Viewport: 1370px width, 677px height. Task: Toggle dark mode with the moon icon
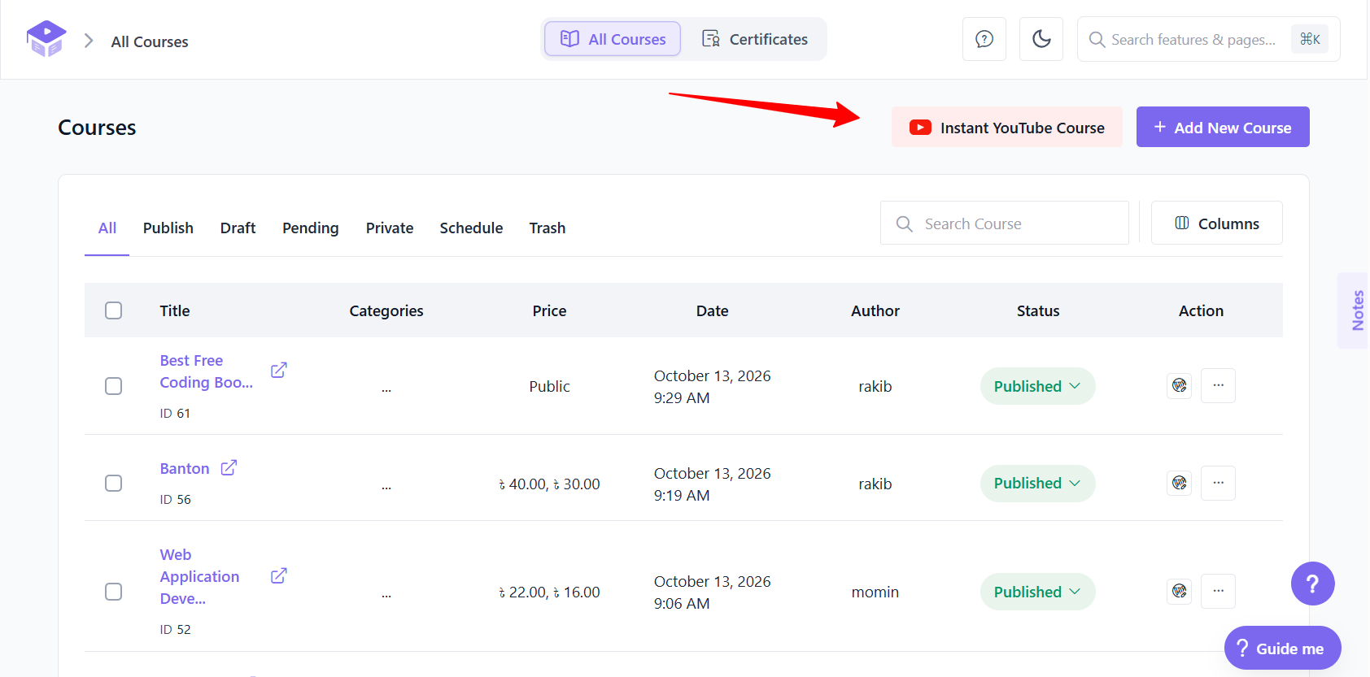[x=1041, y=39]
